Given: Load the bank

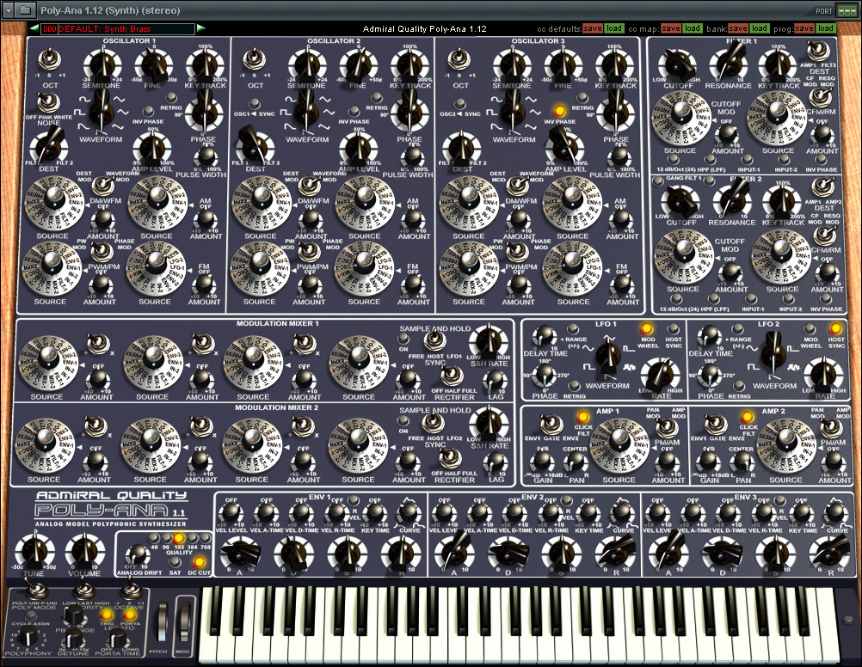Looking at the screenshot, I should point(760,28).
